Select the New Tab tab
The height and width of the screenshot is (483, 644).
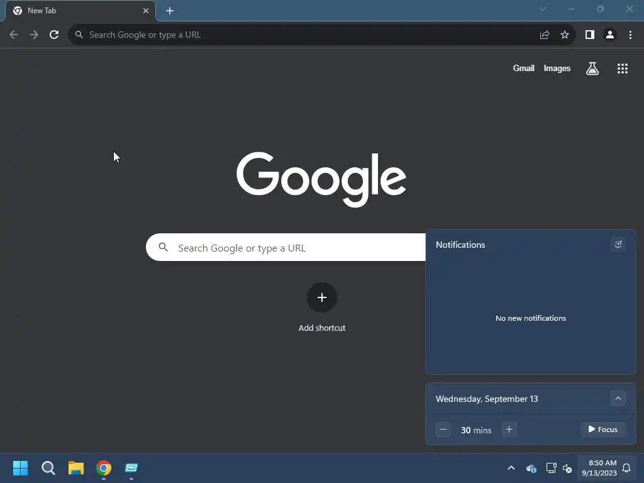click(80, 11)
